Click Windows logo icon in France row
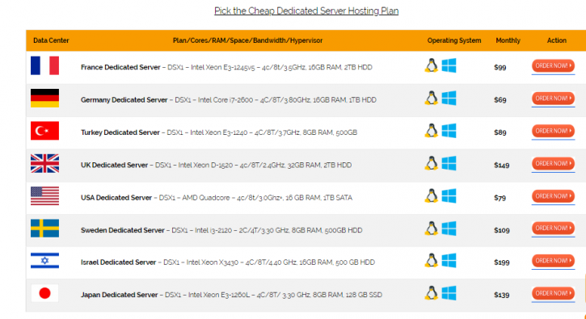586x319 pixels. coord(449,65)
